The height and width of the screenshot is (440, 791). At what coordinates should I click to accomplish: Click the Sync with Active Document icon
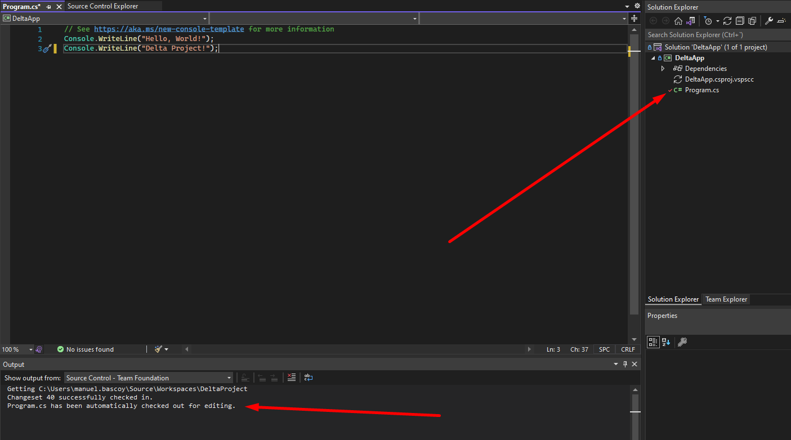[x=727, y=21]
